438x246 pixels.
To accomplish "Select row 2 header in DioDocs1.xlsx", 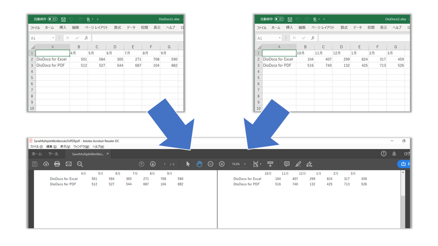I will click(32, 59).
